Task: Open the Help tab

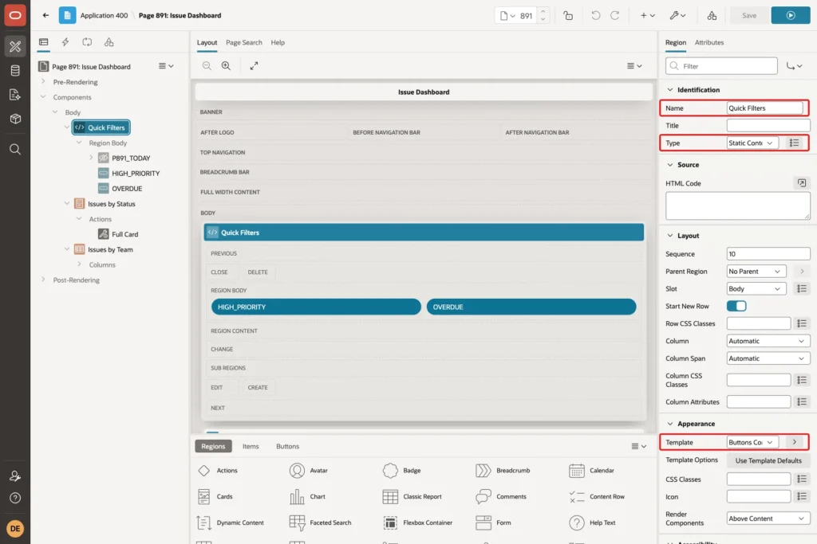Action: (278, 43)
